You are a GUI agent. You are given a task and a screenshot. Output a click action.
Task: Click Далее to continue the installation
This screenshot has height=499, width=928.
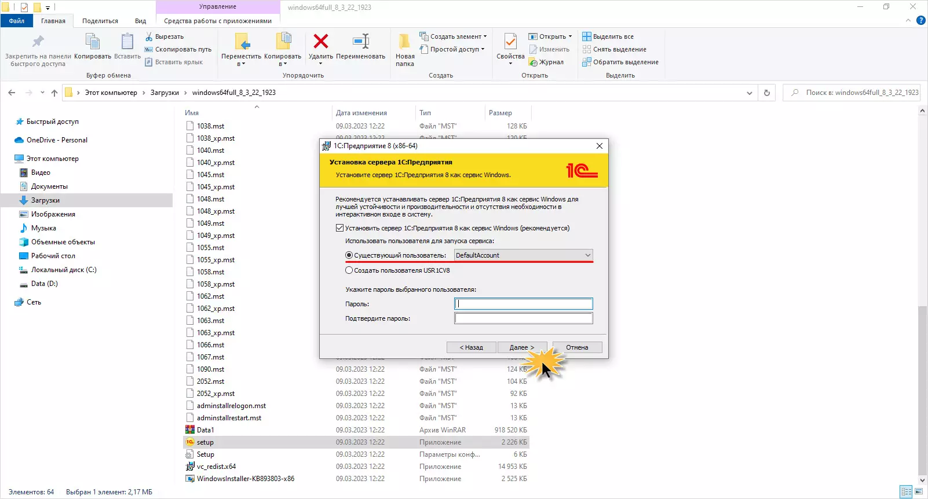[x=522, y=347]
